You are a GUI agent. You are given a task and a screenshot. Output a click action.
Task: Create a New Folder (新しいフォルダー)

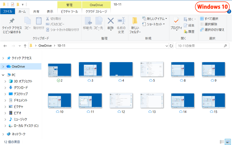tap(135, 25)
